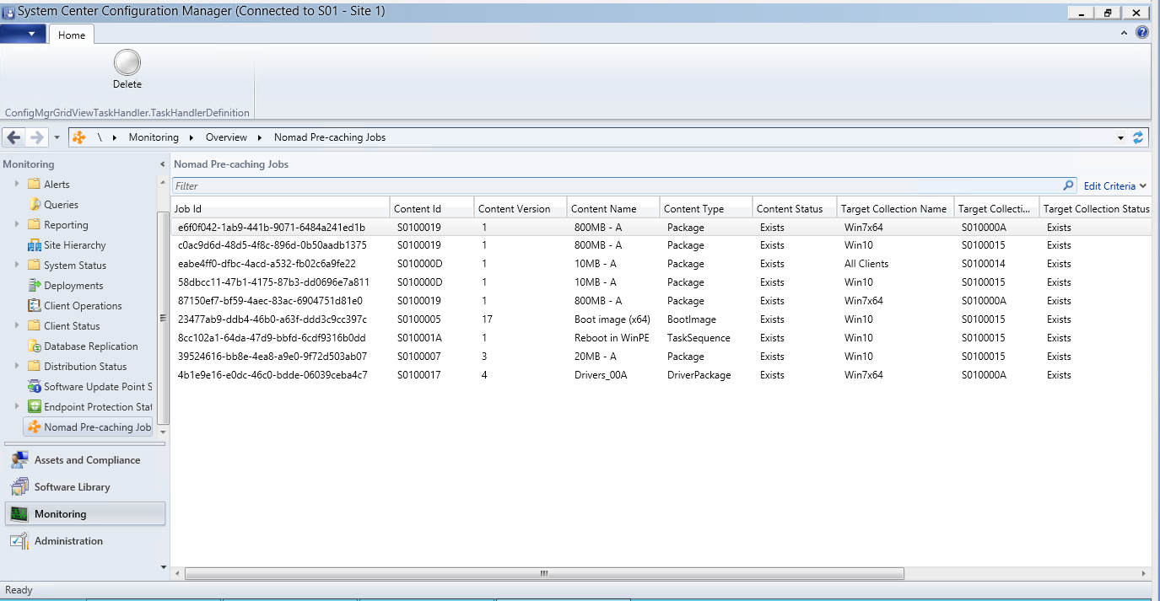Viewport: 1160px width, 601px height.
Task: Expand the Distribution Status node
Action: (16, 367)
